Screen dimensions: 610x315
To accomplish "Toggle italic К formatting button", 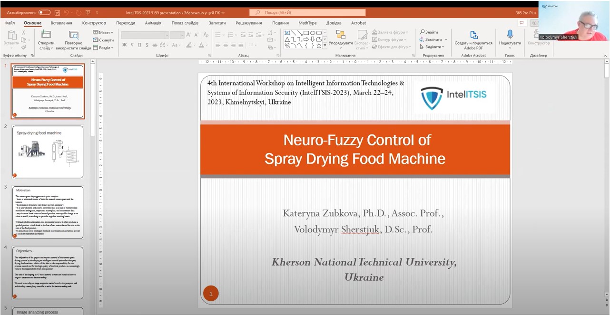I will pyautogui.click(x=132, y=45).
